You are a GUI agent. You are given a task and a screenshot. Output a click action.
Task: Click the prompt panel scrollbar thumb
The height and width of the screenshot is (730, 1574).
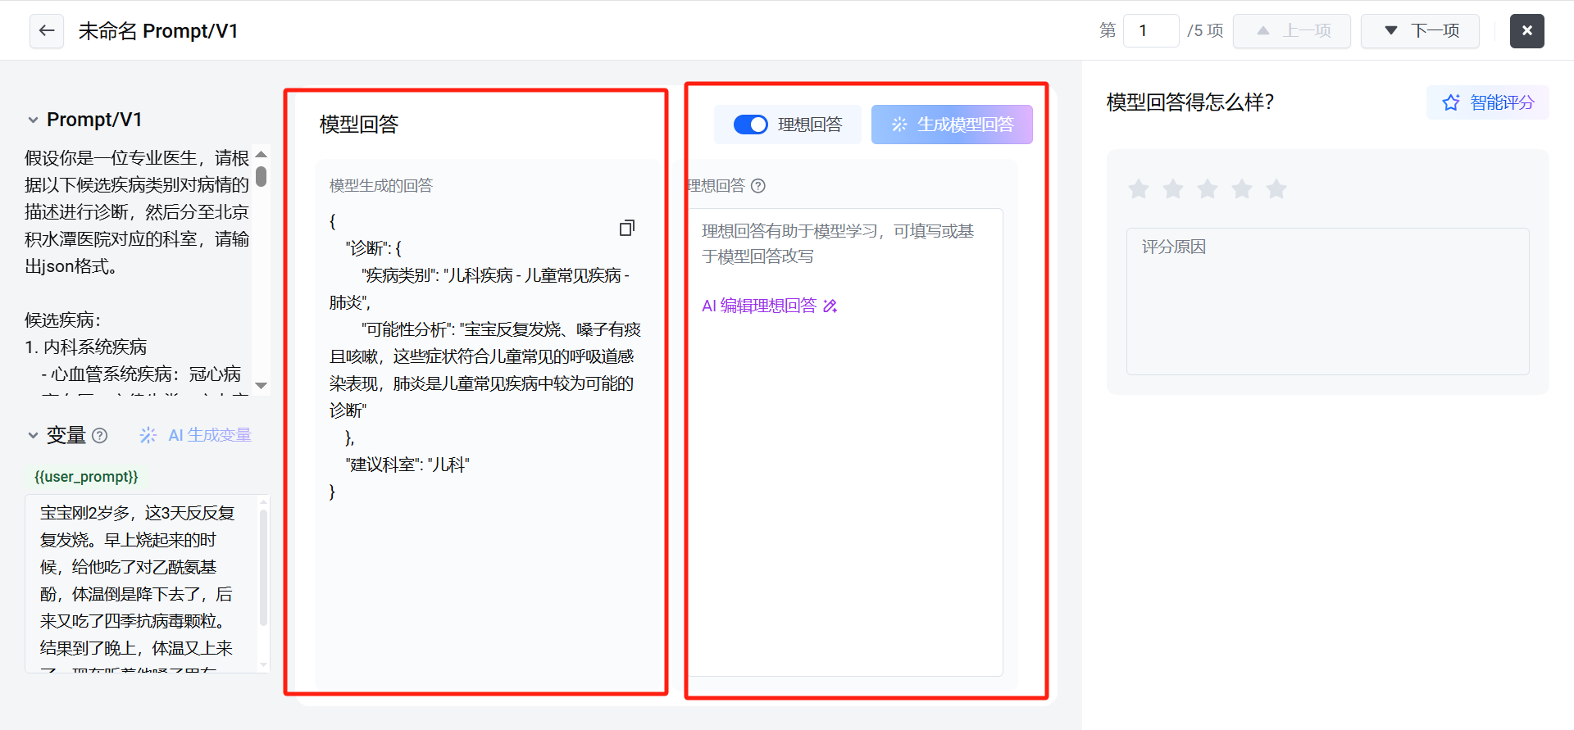[262, 177]
